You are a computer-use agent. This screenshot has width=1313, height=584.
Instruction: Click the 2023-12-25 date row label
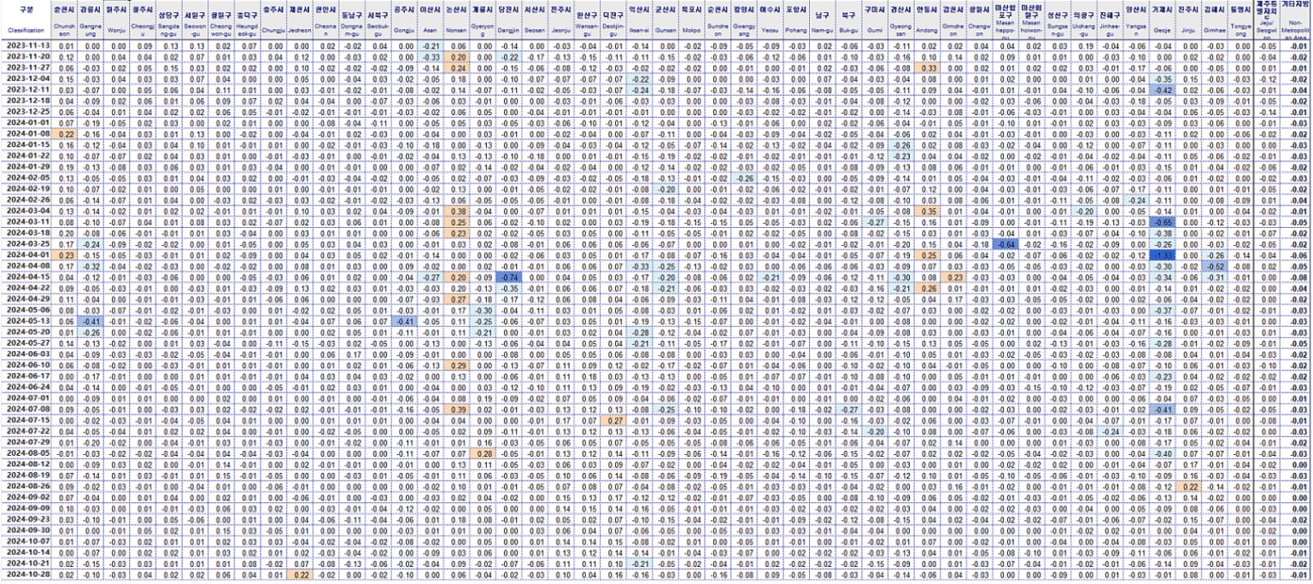coord(26,112)
